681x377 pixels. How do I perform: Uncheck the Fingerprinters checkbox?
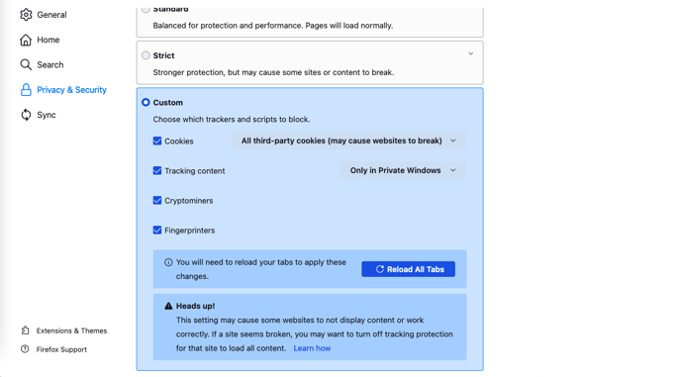pos(157,231)
